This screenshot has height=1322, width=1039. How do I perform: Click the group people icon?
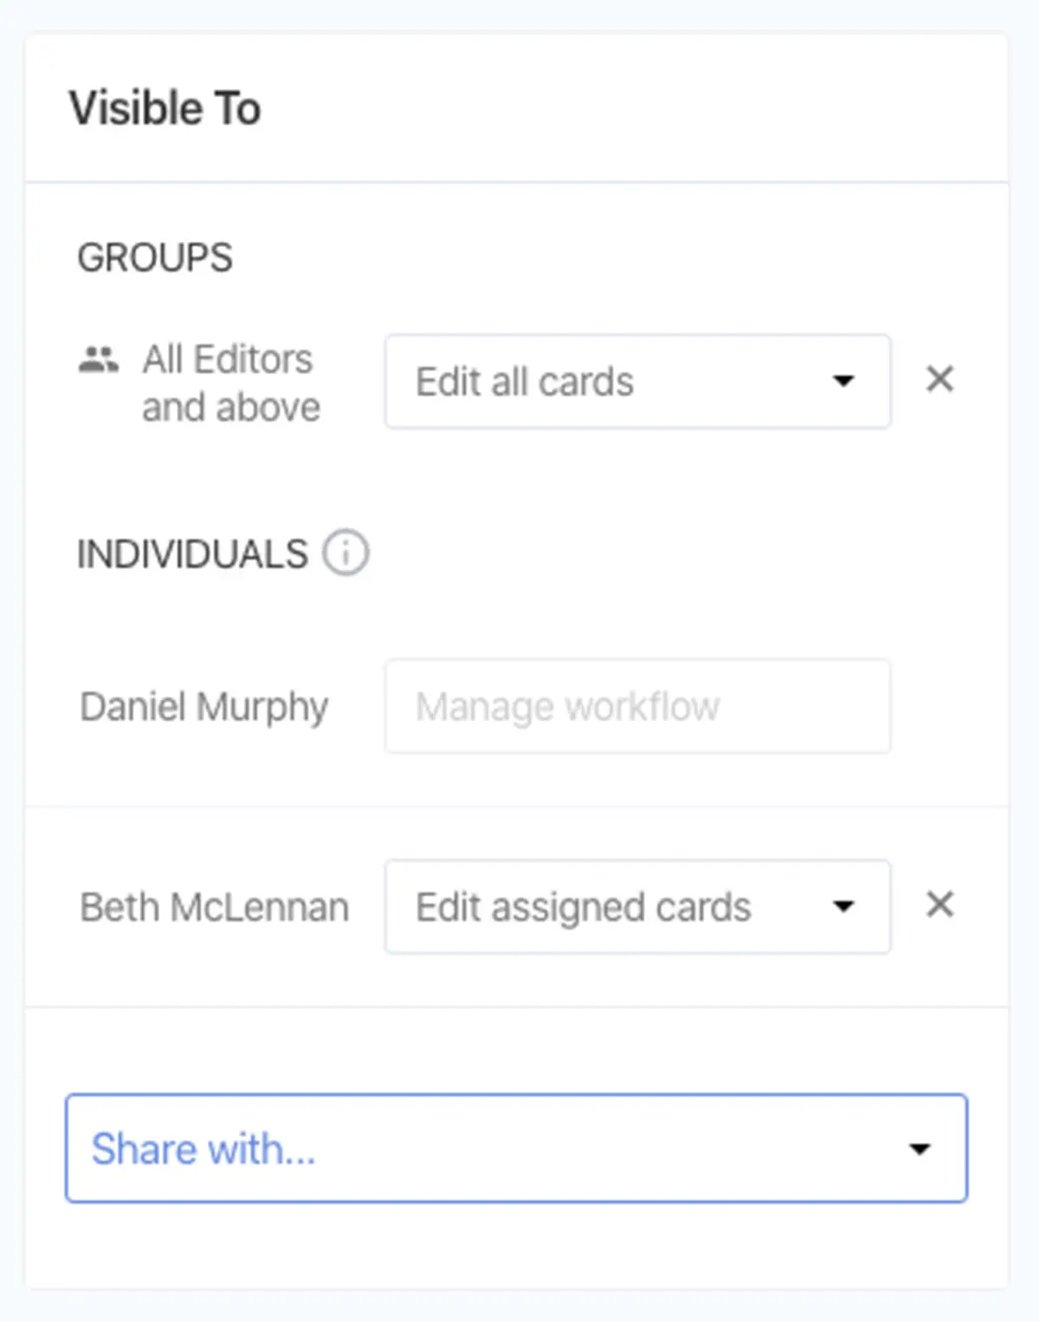99,359
